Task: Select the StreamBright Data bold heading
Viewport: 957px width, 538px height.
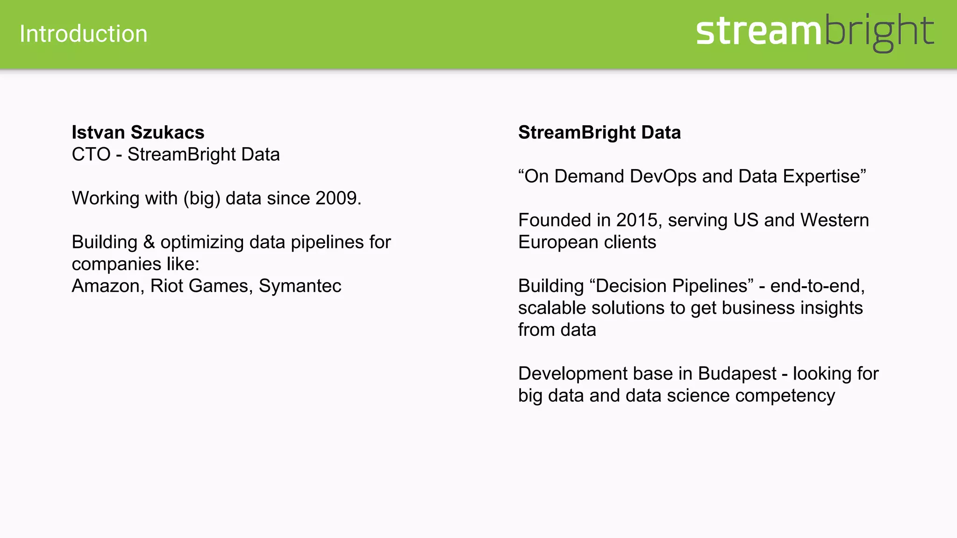Action: point(600,133)
